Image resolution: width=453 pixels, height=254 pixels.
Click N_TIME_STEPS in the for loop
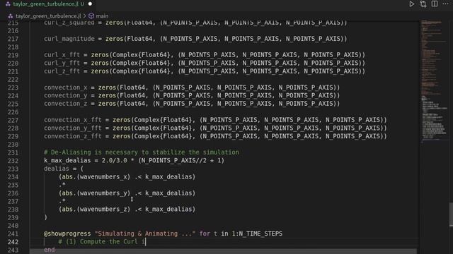[x=260, y=234]
